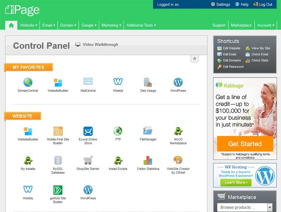Expand the Email menu
Viewport: 281px width, 212px height.
pyautogui.click(x=49, y=25)
